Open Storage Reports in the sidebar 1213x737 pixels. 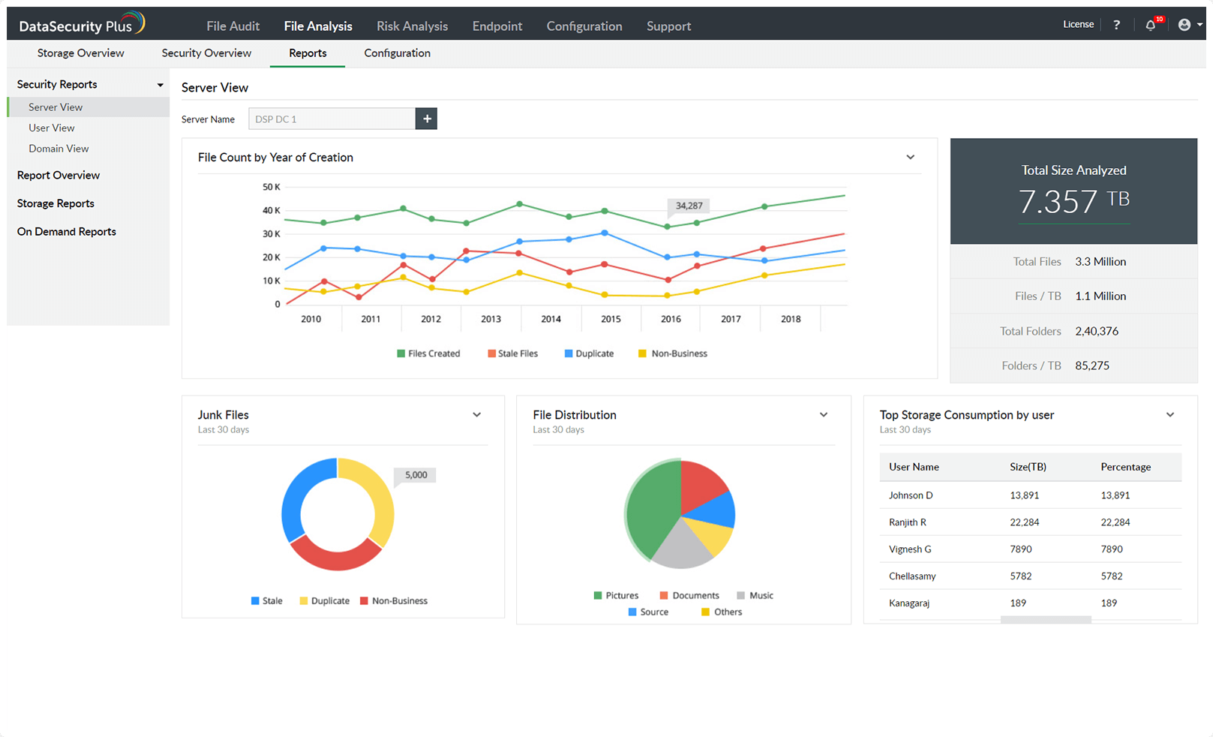point(56,203)
